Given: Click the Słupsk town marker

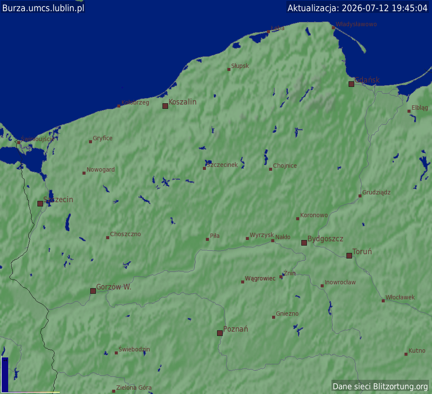Looking at the screenshot, I should coord(229,70).
